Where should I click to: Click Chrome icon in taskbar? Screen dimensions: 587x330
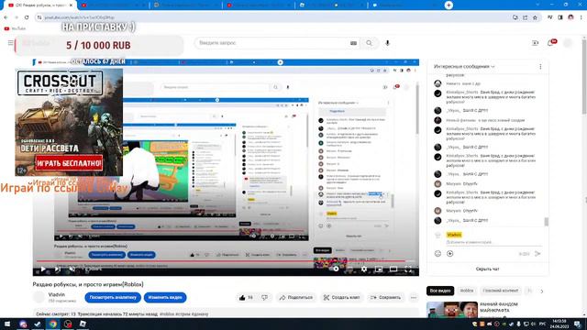(53, 324)
